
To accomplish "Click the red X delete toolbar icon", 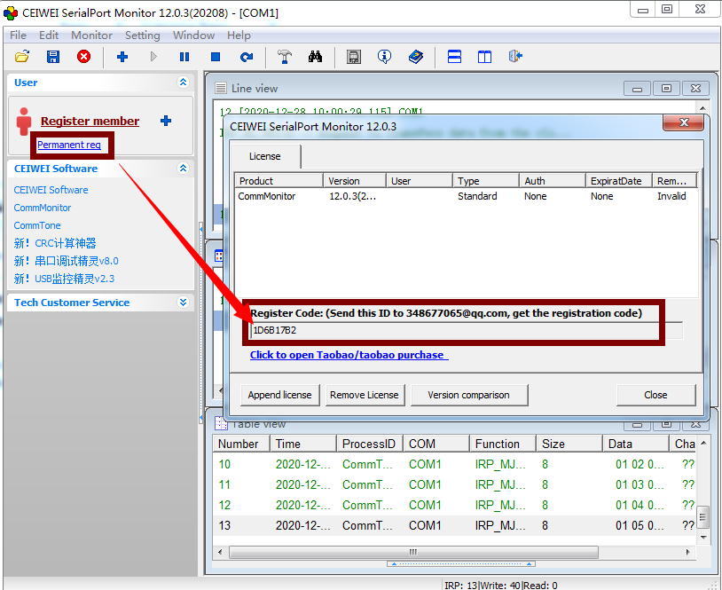I will [x=83, y=57].
